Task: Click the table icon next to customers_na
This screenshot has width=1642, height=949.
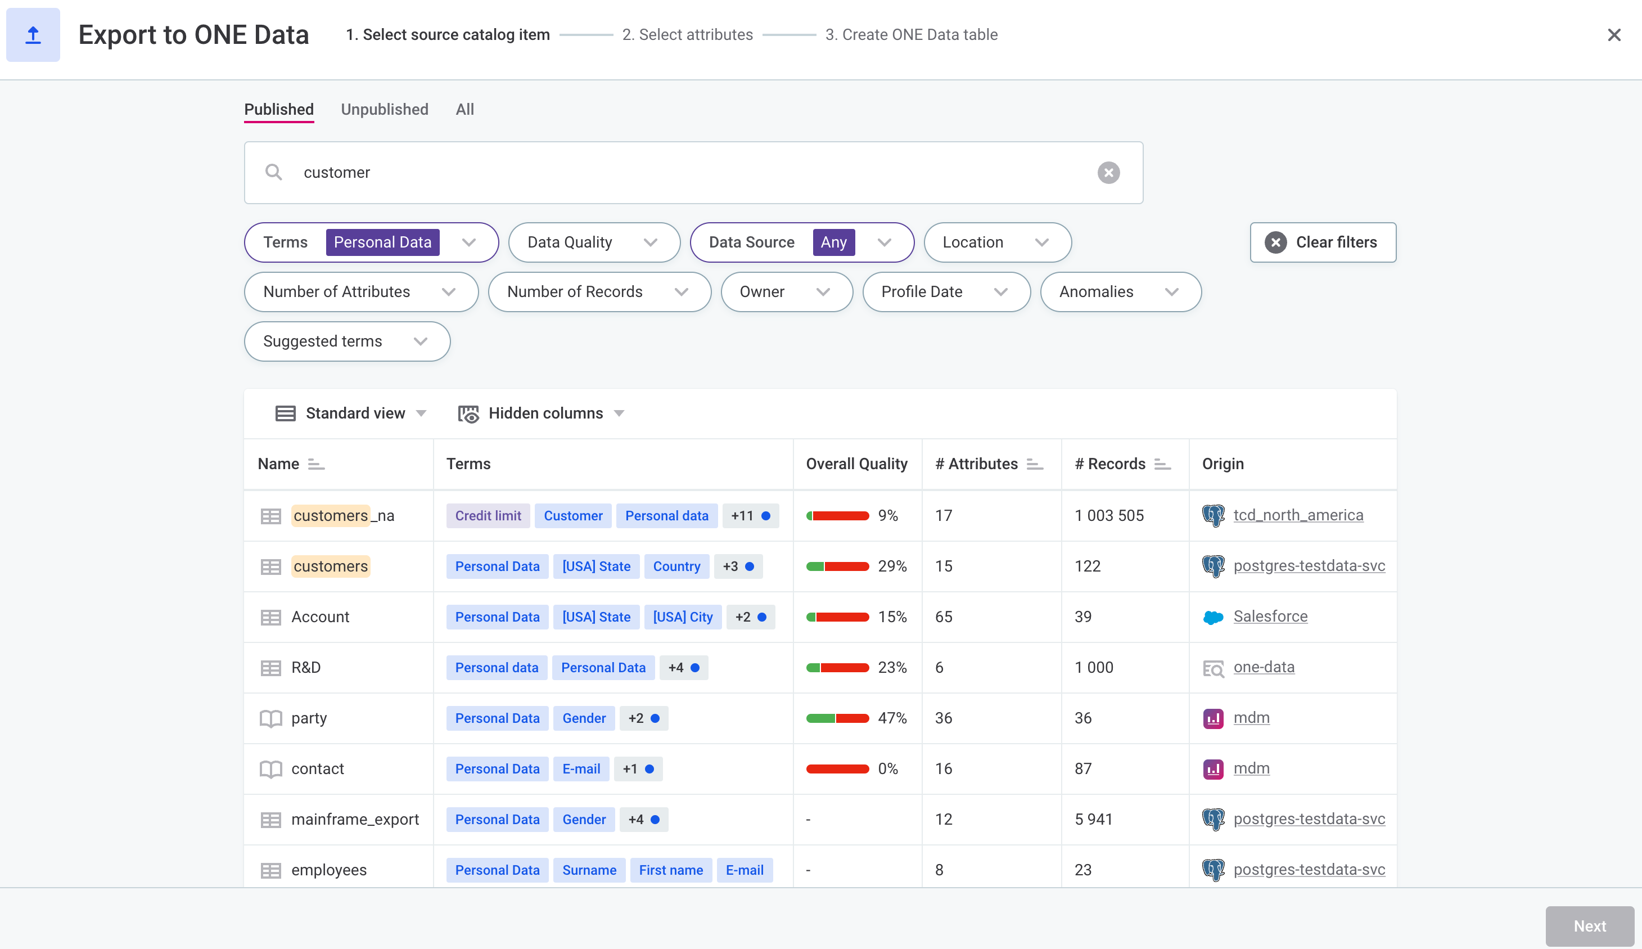Action: 271,515
